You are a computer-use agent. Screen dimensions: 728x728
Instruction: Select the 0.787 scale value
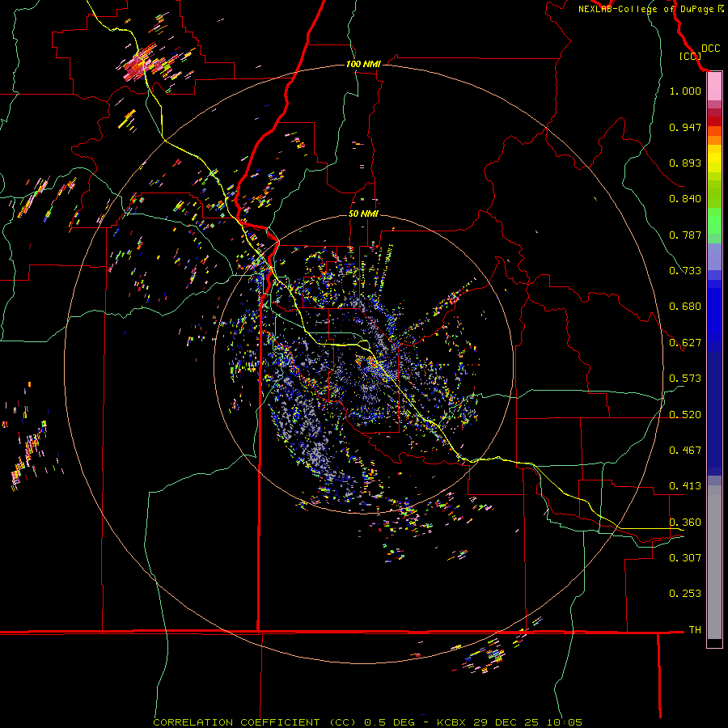(x=685, y=235)
